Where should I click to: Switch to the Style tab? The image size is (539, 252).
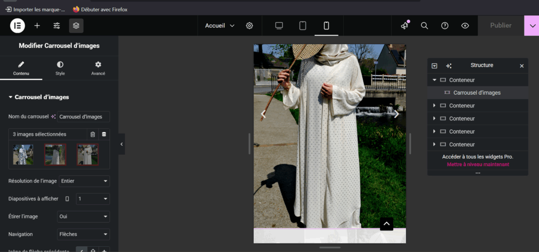point(60,68)
